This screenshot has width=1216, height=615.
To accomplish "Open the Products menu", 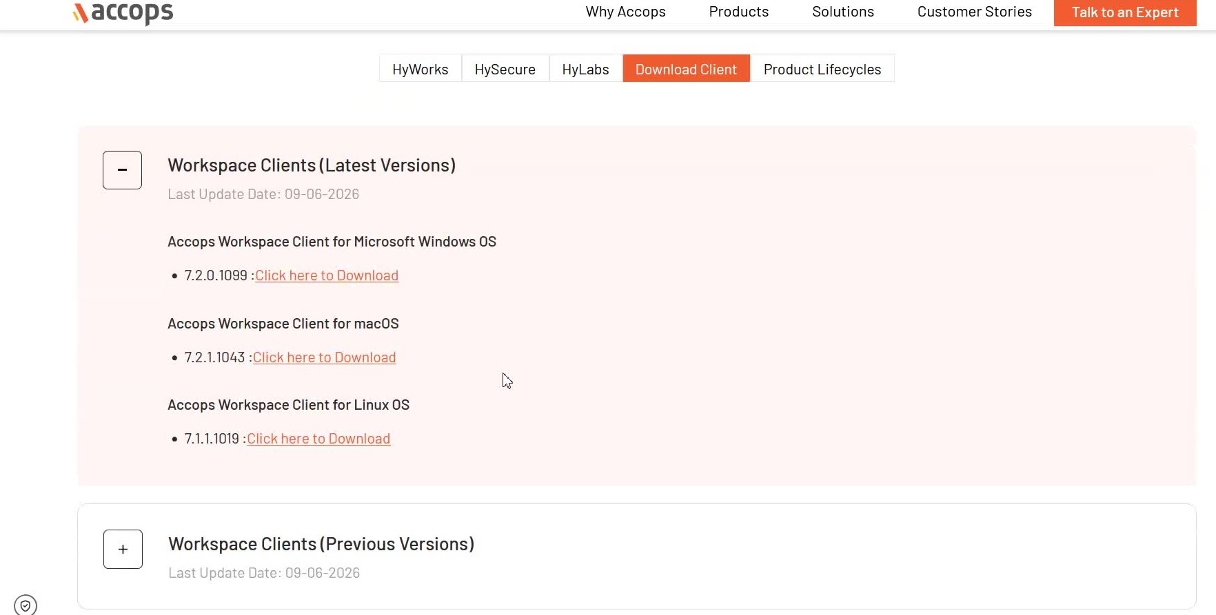I will pyautogui.click(x=738, y=12).
